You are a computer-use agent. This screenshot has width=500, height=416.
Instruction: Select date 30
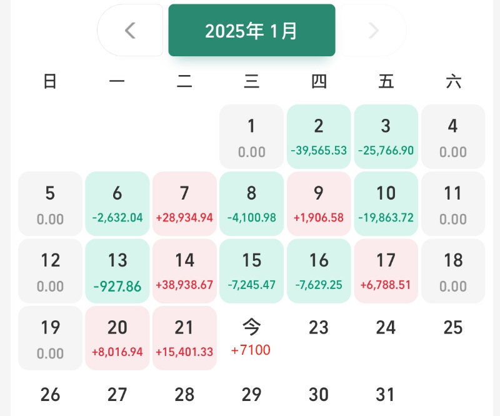[x=319, y=395]
